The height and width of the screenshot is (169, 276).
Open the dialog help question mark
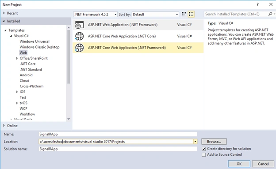(257, 4)
